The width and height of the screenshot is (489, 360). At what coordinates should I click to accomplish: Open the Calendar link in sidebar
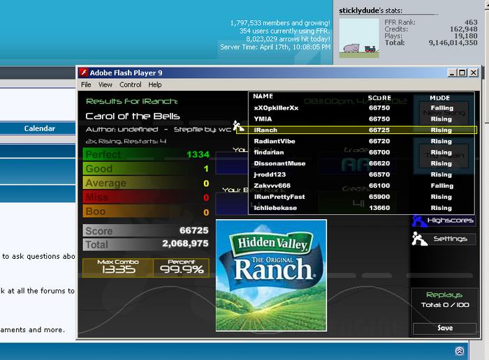pos(40,128)
